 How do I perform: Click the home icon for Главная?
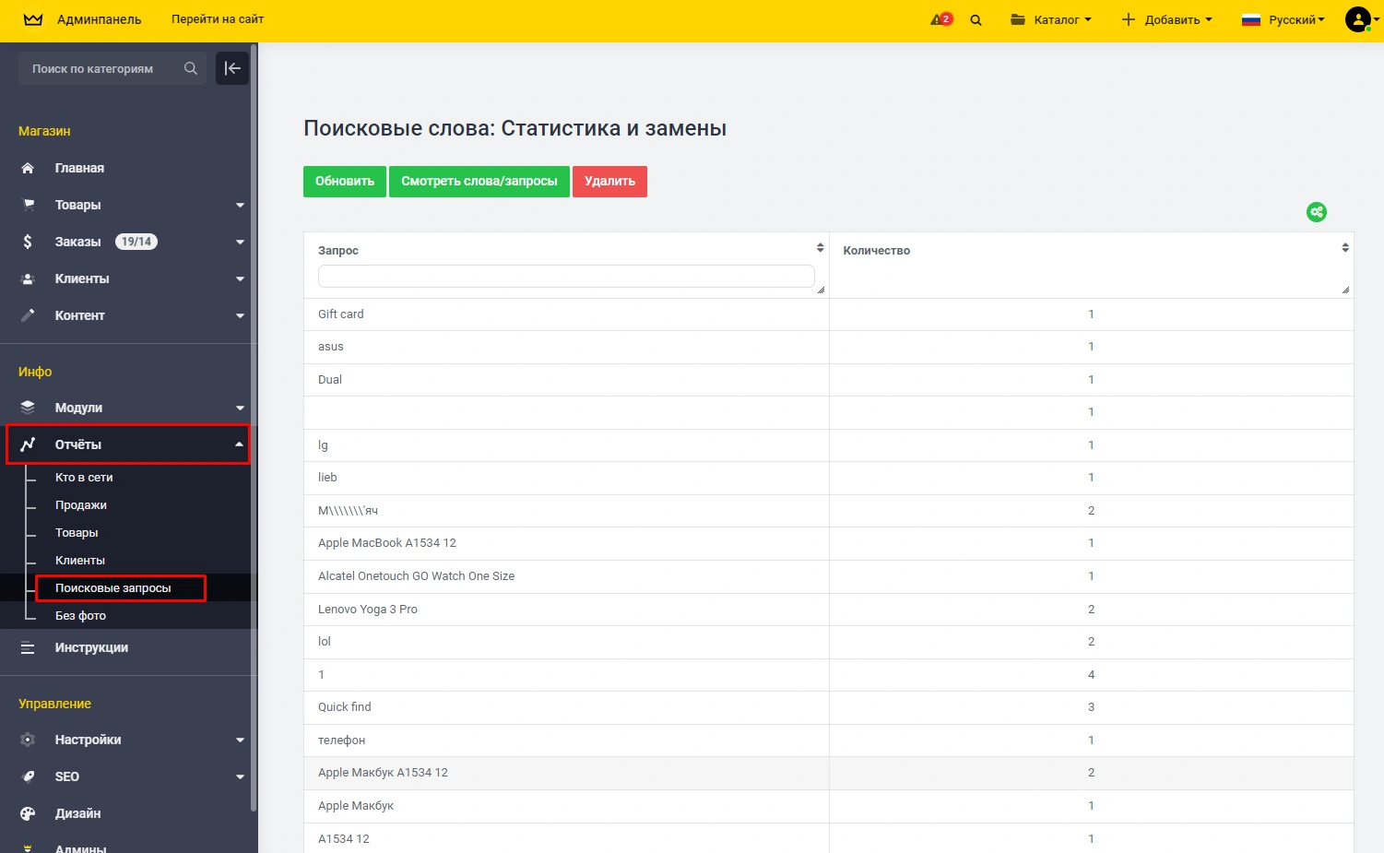(x=28, y=168)
